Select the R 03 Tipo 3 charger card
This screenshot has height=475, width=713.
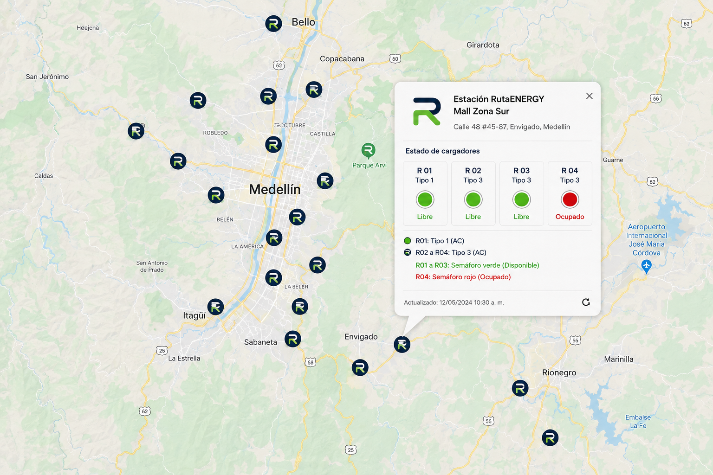[x=521, y=193]
